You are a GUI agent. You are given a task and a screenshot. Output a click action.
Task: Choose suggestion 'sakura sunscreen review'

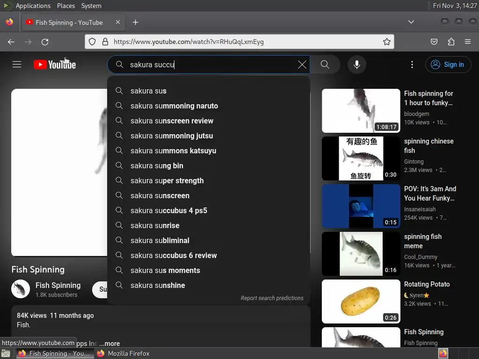tap(209, 121)
